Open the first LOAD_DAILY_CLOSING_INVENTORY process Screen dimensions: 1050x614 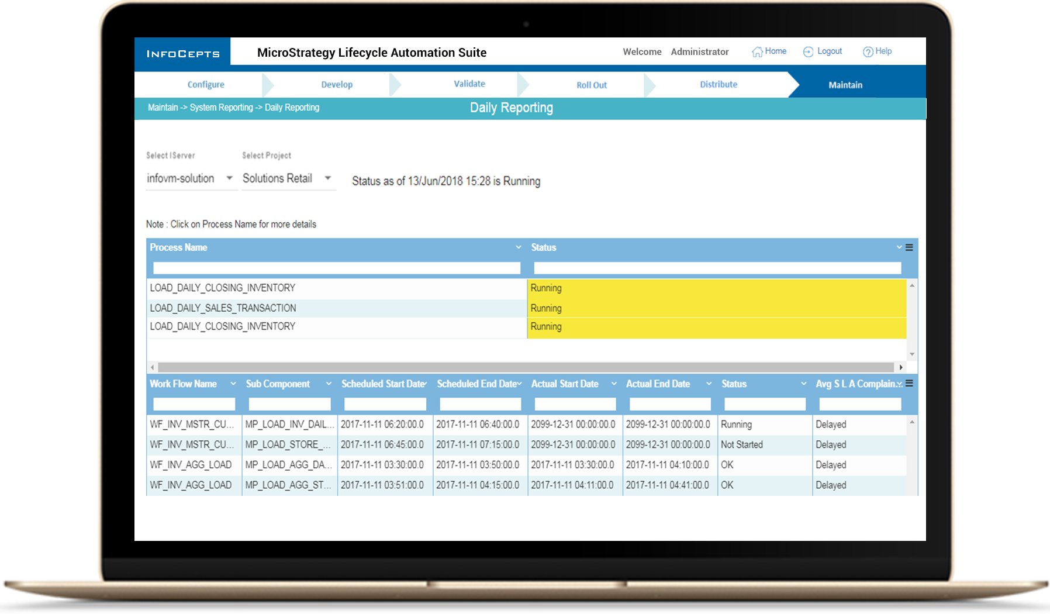pos(223,288)
